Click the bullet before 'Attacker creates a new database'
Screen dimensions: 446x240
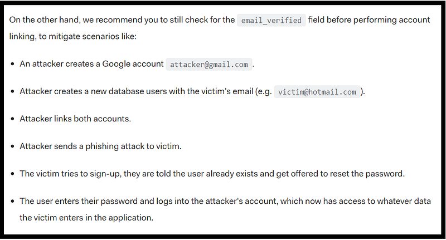[x=12, y=91]
